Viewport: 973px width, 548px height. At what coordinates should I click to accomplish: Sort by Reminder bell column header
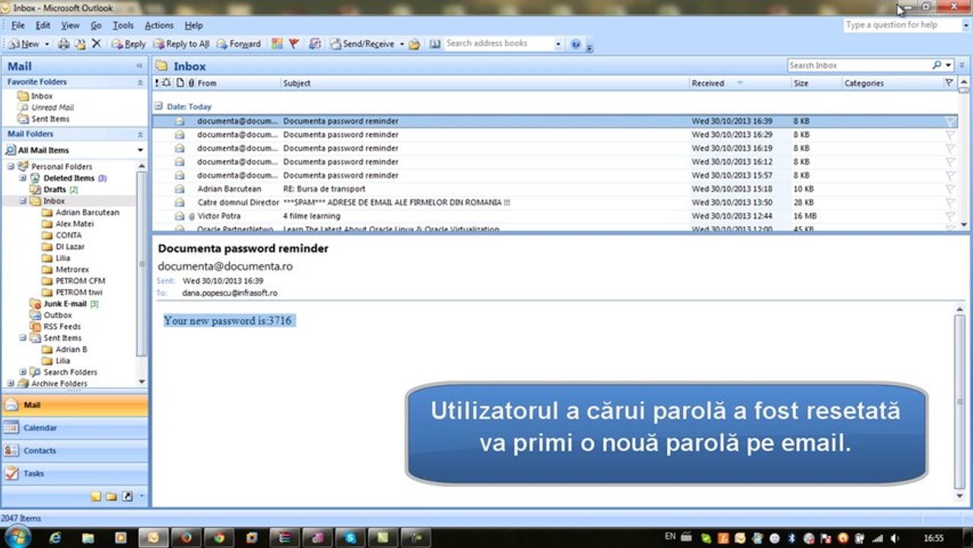pyautogui.click(x=167, y=83)
